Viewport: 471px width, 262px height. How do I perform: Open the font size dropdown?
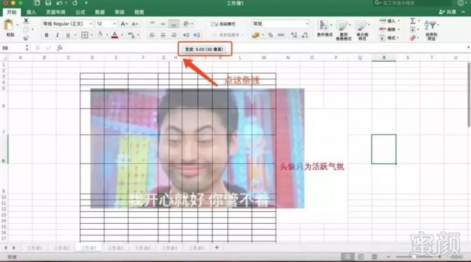pos(114,24)
